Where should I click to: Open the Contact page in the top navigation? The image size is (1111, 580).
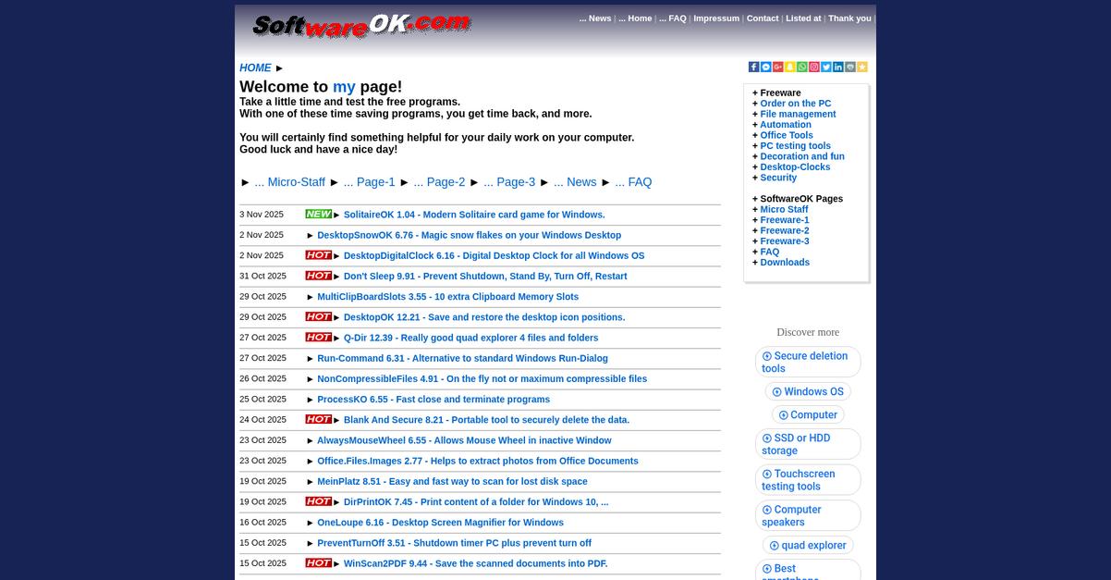(x=763, y=18)
